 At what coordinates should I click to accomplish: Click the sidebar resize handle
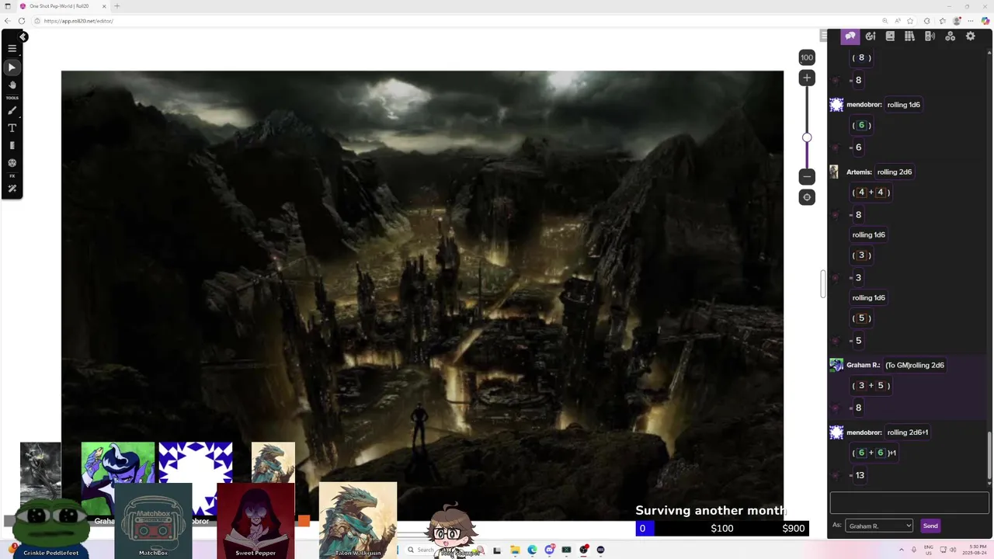(823, 283)
